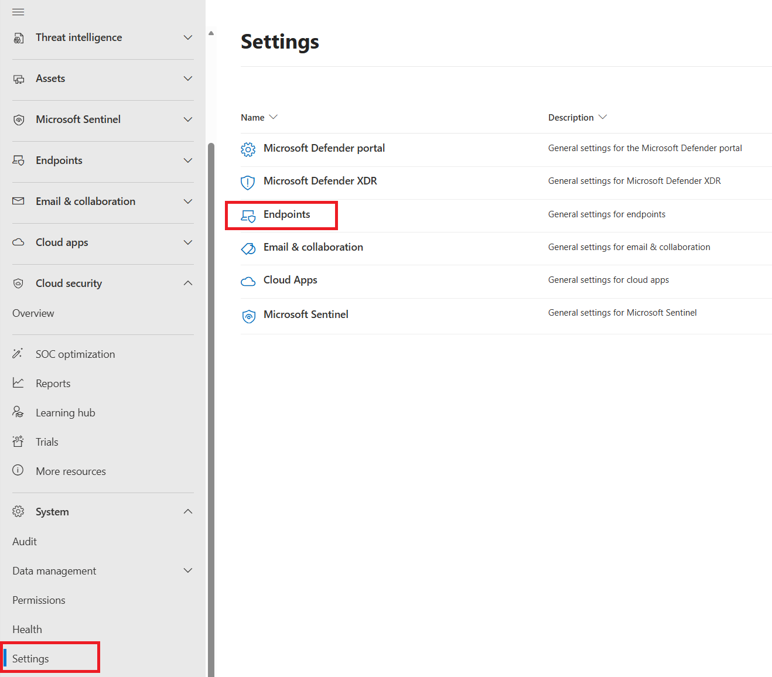
Task: Click the Email & collaboration tag icon in list
Action: [x=248, y=248]
